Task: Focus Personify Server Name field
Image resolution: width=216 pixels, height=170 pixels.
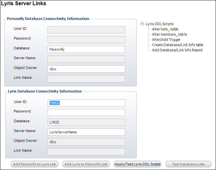Action: (x=87, y=59)
